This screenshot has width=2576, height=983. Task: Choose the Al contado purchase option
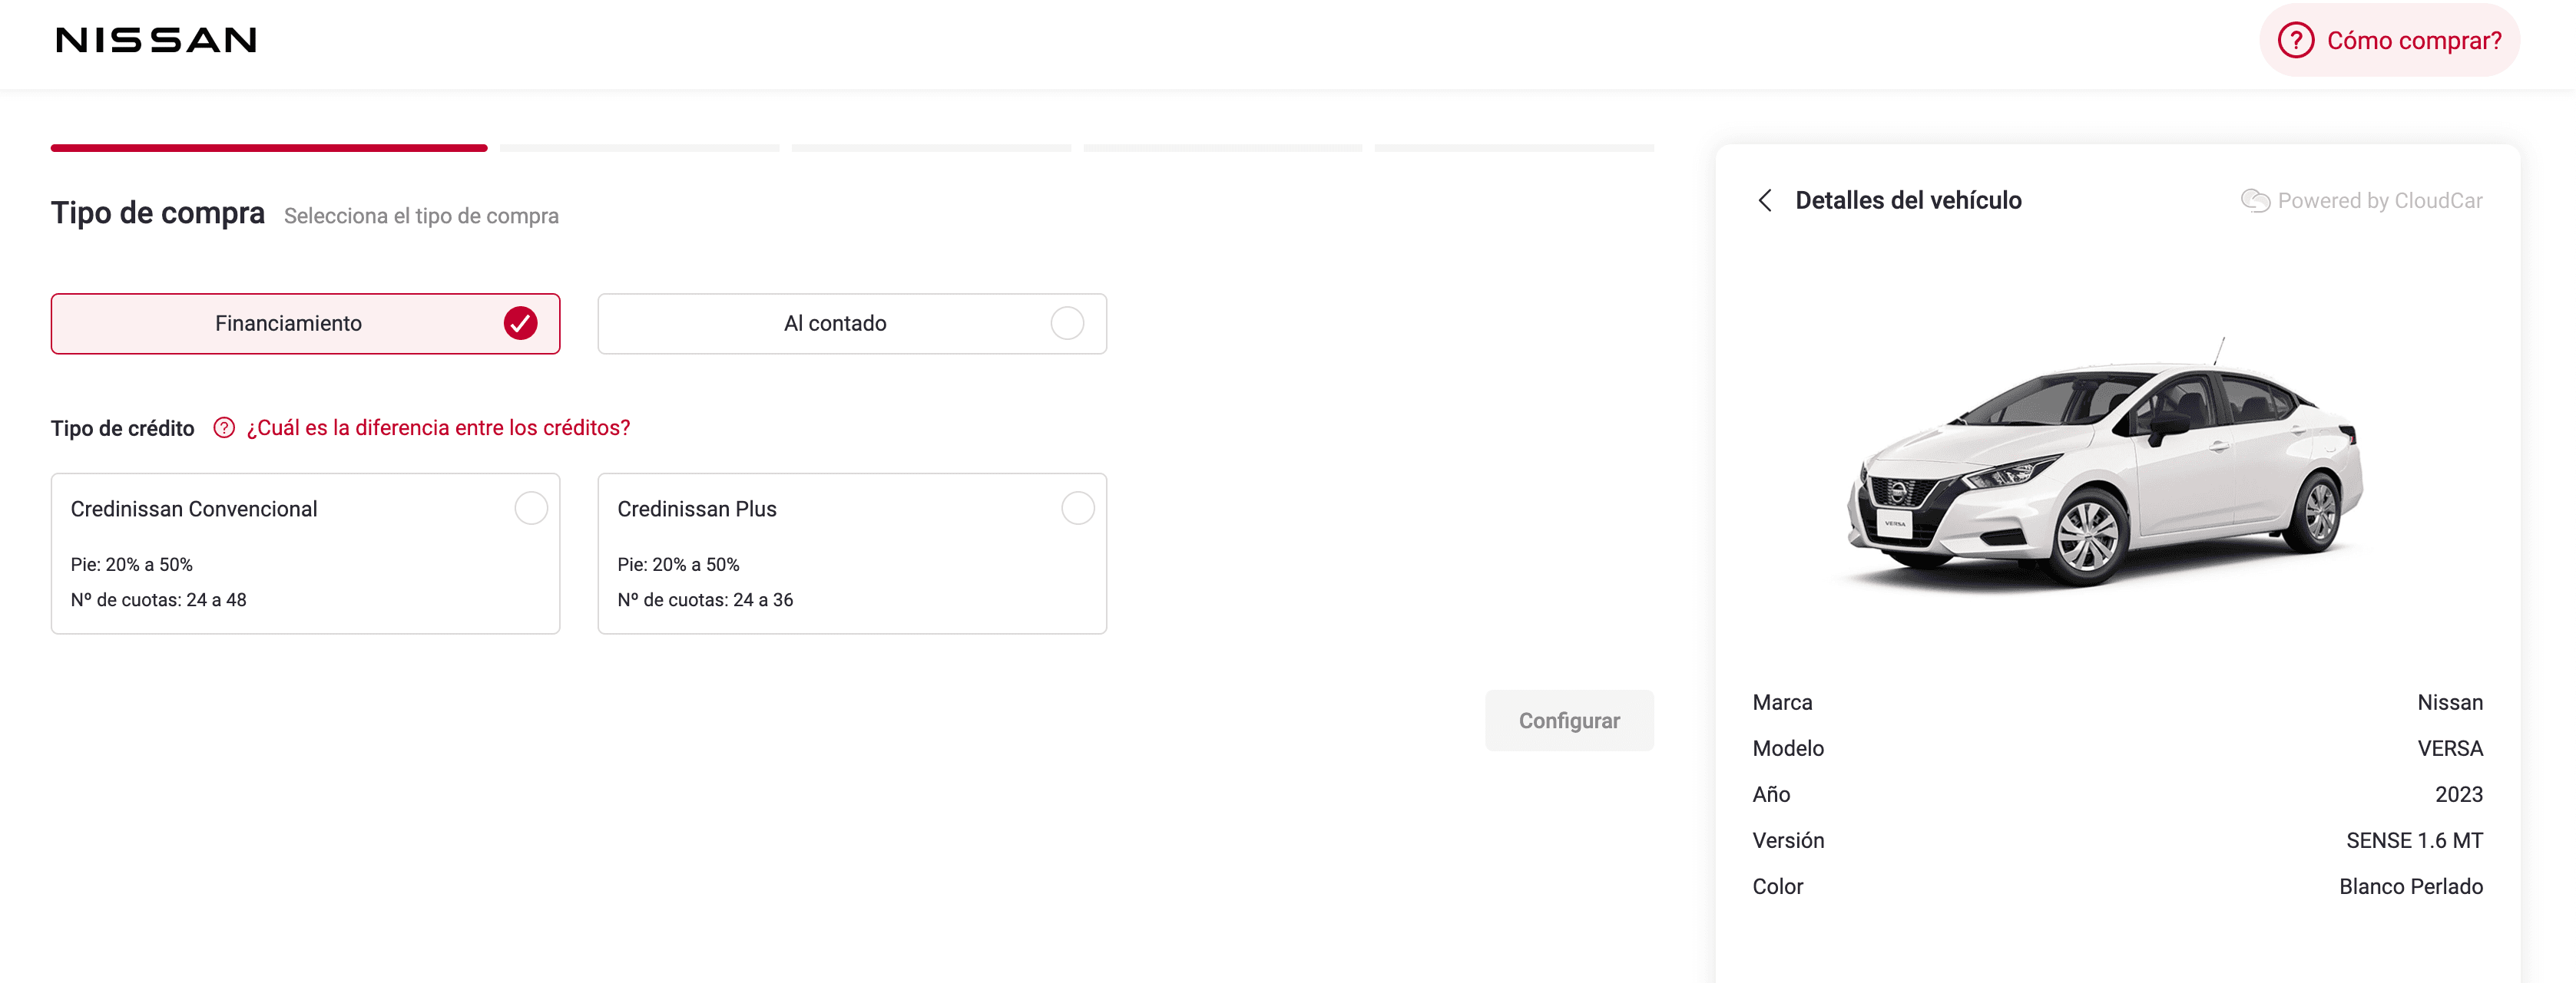852,324
